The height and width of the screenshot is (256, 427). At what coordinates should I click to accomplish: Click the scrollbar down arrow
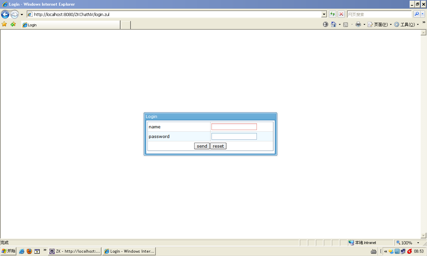[424, 236]
